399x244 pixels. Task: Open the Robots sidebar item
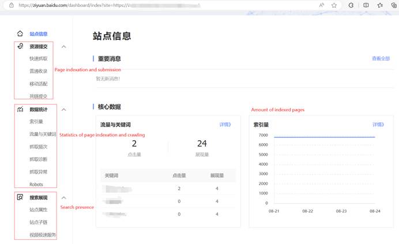click(36, 185)
